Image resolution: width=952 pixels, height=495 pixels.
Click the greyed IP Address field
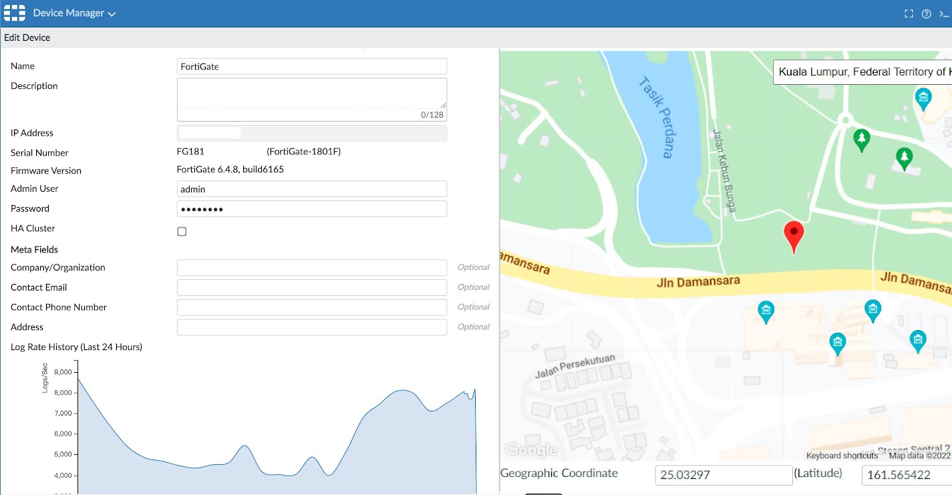click(312, 133)
